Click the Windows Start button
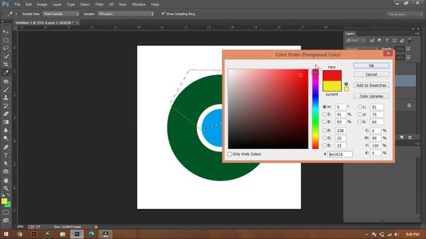This screenshot has width=426, height=239. pyautogui.click(x=6, y=234)
